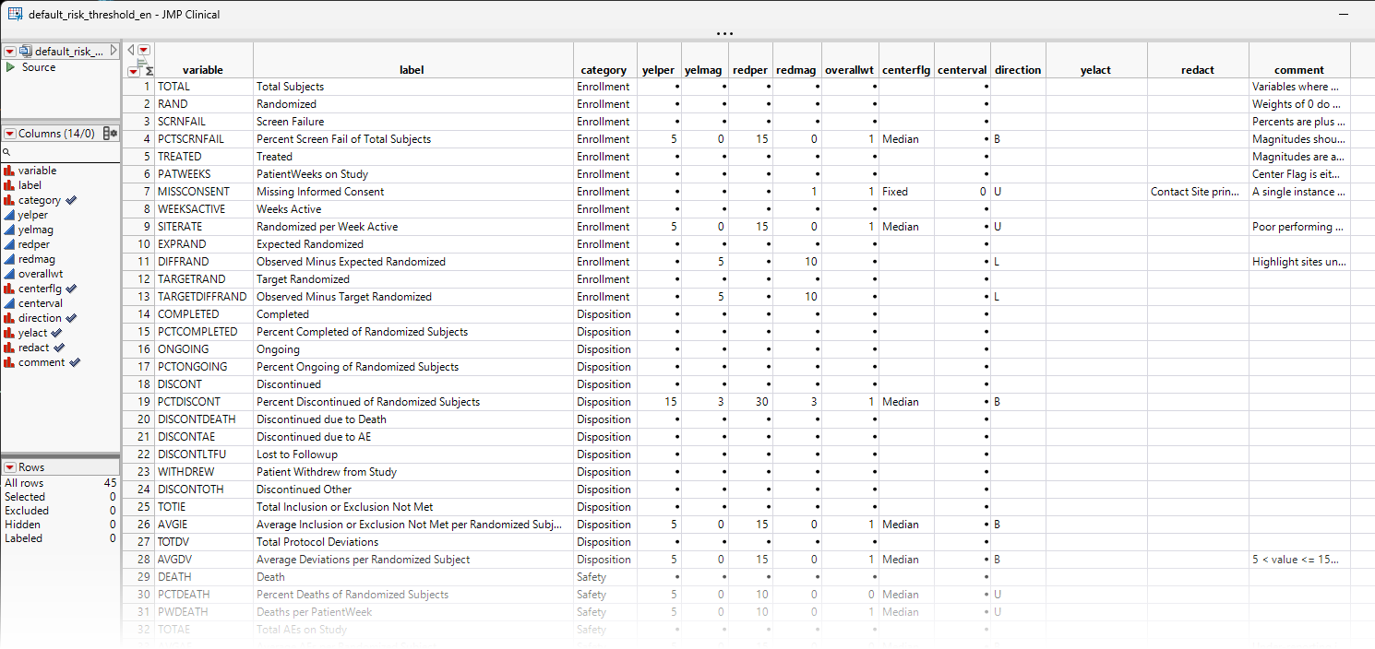Click the JMP Clinical window title icon

(15, 15)
